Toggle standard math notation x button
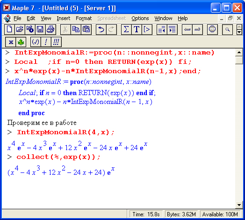This screenshot has width=245, height=220. click(10, 42)
